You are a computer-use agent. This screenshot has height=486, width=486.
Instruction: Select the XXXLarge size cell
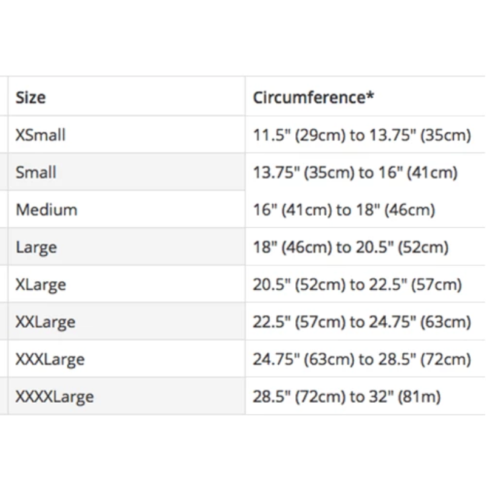pos(50,360)
